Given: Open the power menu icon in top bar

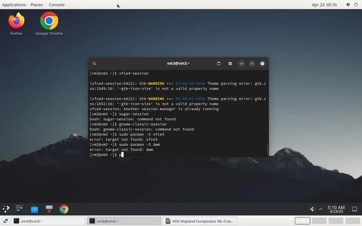Looking at the screenshot, I should [356, 5].
